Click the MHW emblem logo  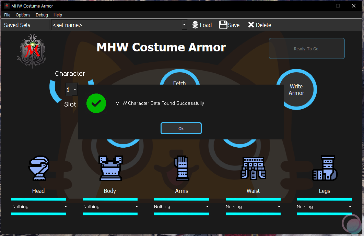tap(32, 51)
